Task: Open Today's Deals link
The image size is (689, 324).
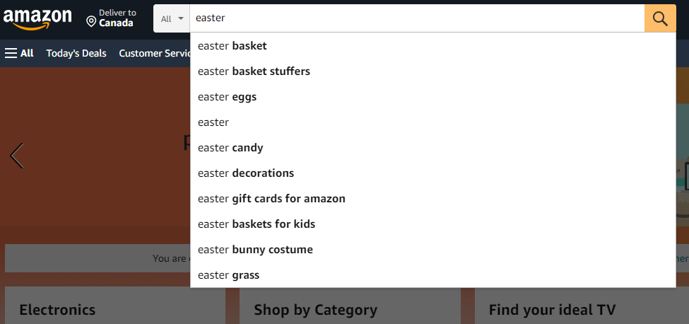Action: tap(76, 53)
